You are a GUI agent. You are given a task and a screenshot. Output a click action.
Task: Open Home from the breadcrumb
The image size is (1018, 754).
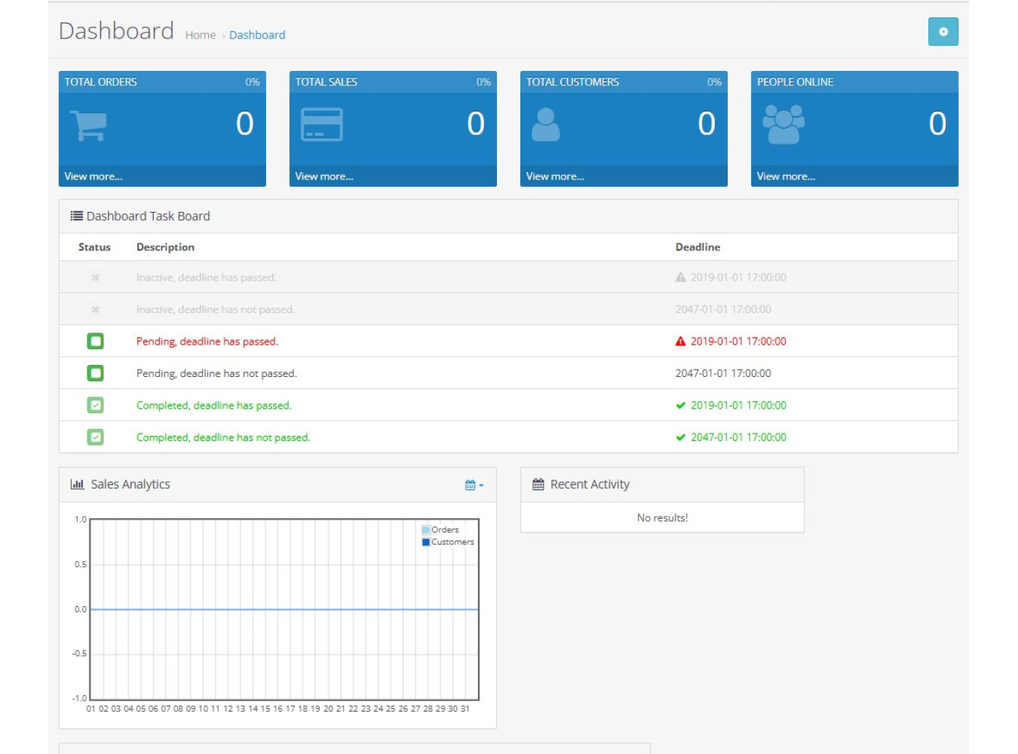point(200,35)
